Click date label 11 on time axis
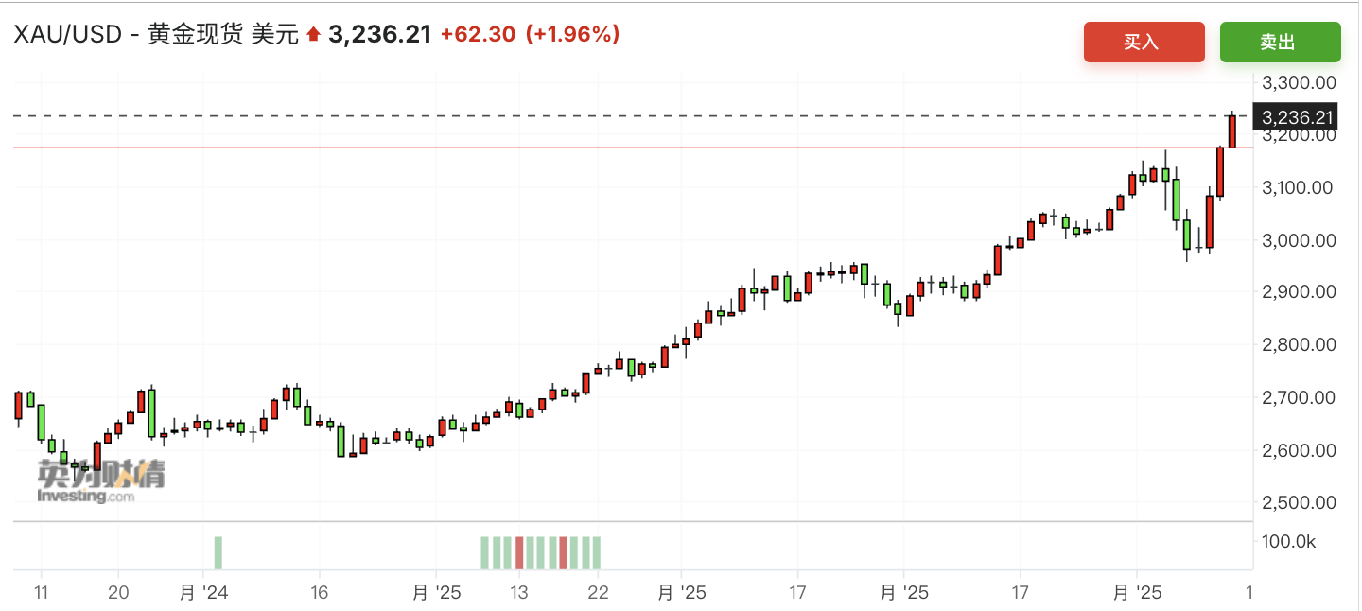Image resolution: width=1362 pixels, height=611 pixels. 42,593
